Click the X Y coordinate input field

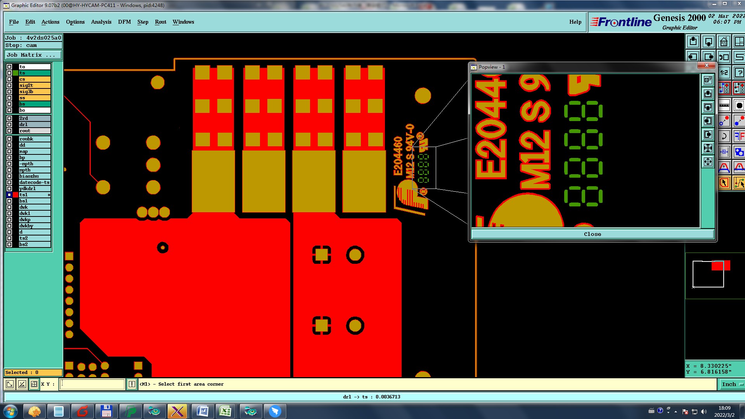(x=92, y=384)
